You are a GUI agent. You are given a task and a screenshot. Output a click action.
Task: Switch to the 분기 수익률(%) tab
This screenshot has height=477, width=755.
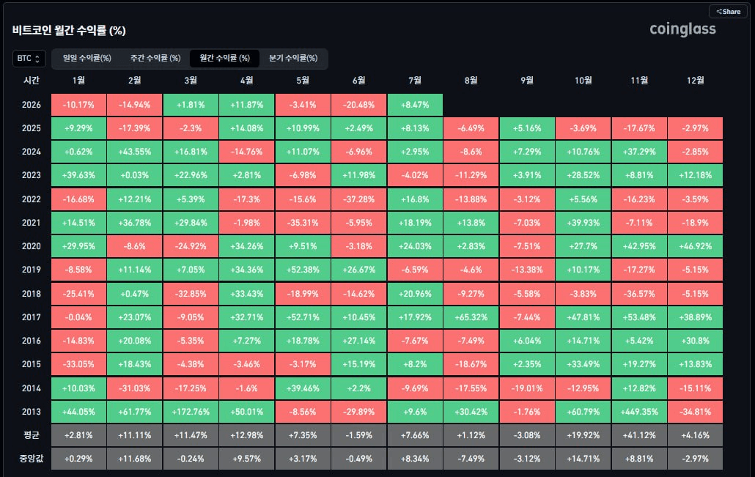pos(293,58)
